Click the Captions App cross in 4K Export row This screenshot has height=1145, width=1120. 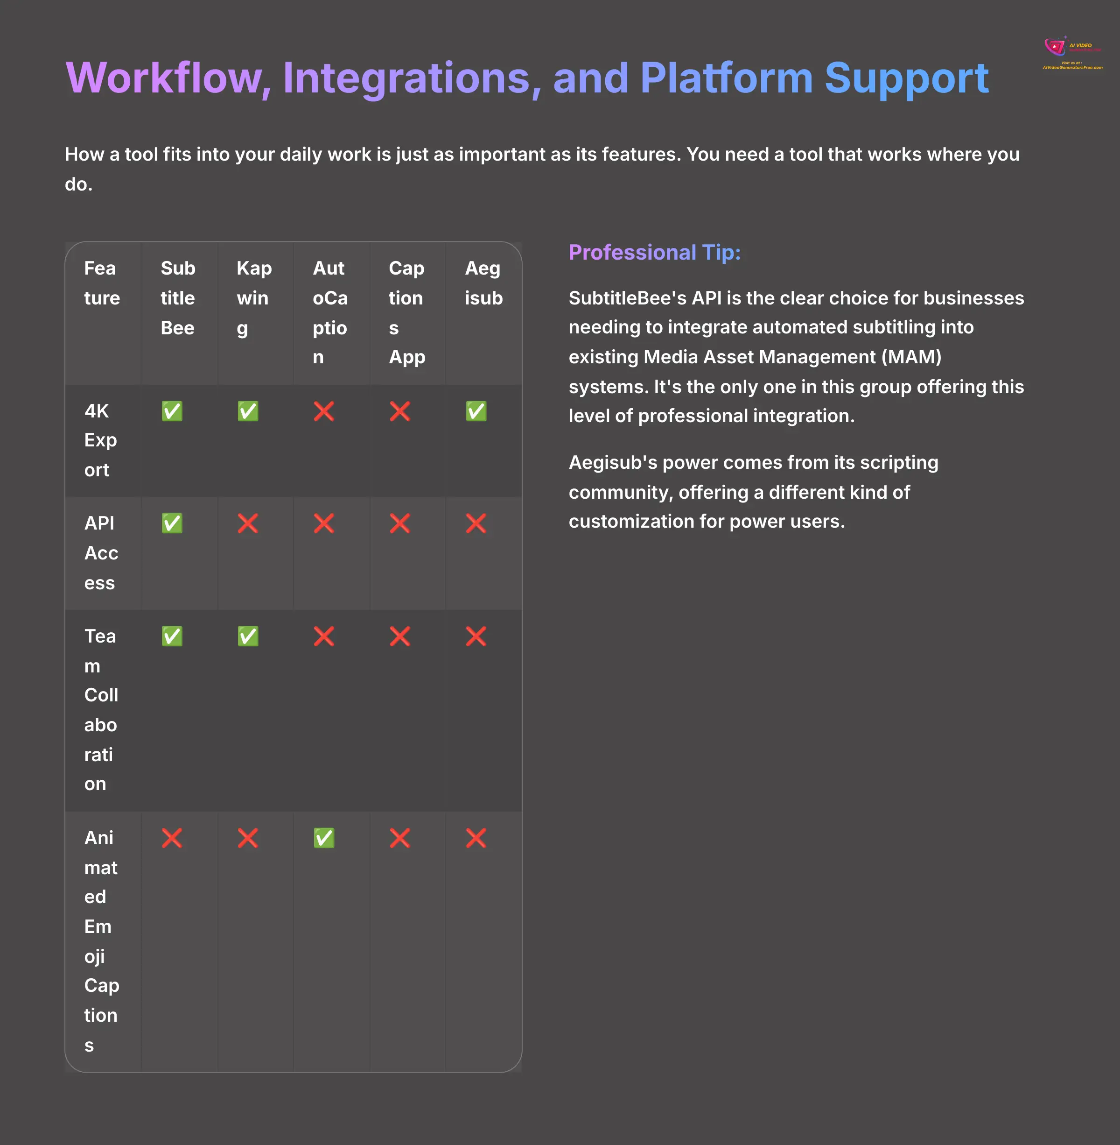click(x=400, y=411)
